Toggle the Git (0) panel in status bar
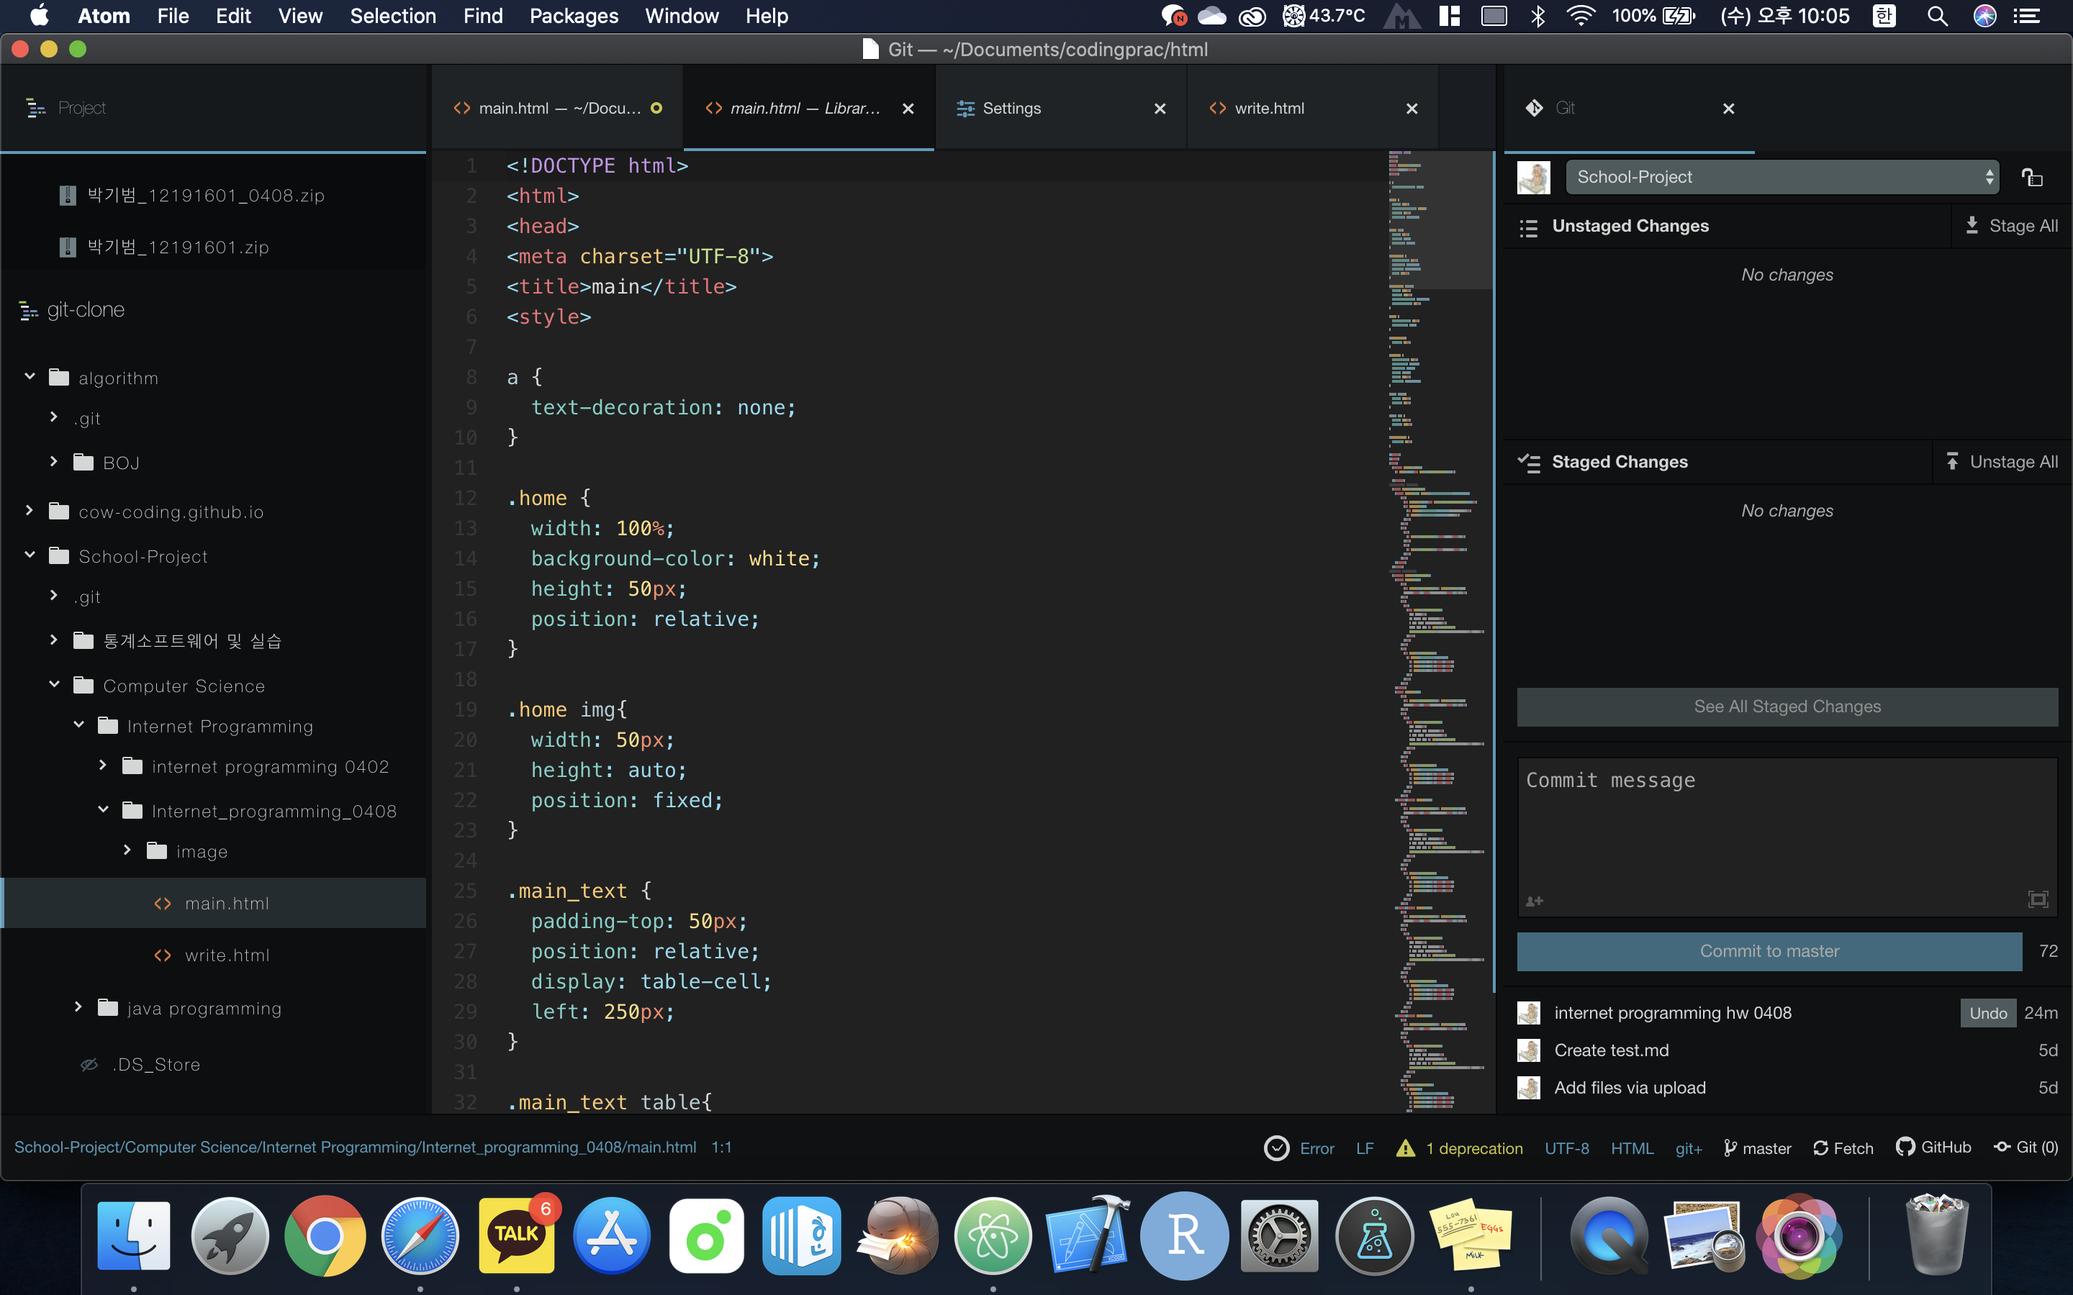 [2026, 1147]
